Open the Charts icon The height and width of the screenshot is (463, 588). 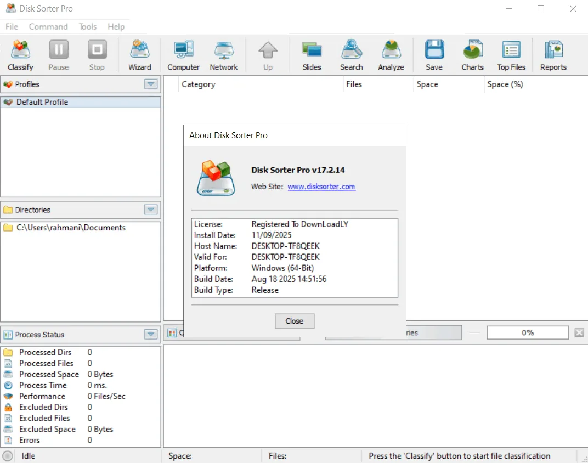click(472, 55)
